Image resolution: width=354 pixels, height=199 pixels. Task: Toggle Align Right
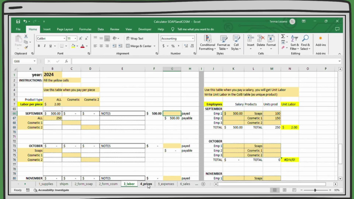point(107,46)
